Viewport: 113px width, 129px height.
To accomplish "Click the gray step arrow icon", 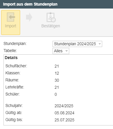I will pyautogui.click(x=29, y=17).
